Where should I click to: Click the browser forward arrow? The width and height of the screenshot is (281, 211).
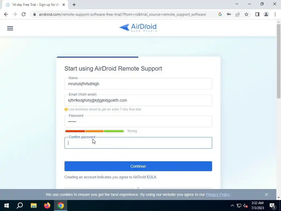coord(15,14)
